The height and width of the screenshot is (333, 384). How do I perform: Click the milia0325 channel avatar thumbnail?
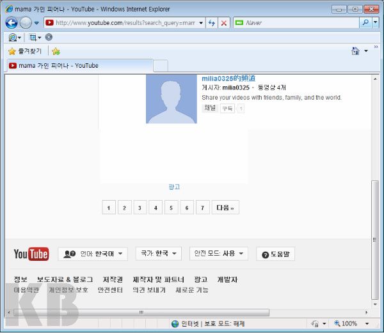point(172,99)
